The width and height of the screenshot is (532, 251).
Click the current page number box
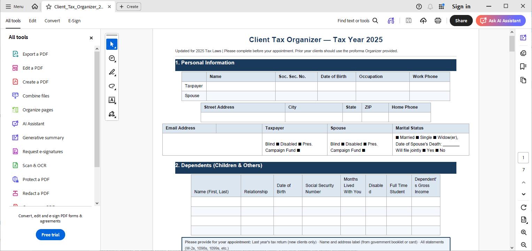[523, 158]
